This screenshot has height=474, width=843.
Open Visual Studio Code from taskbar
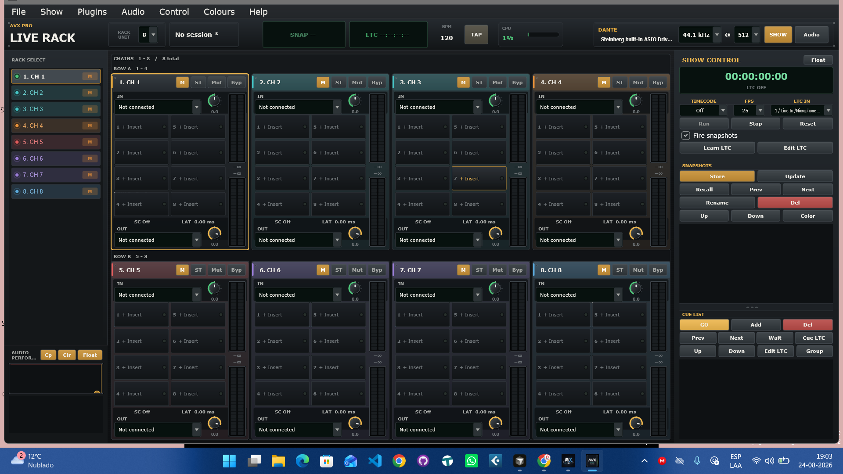point(375,461)
